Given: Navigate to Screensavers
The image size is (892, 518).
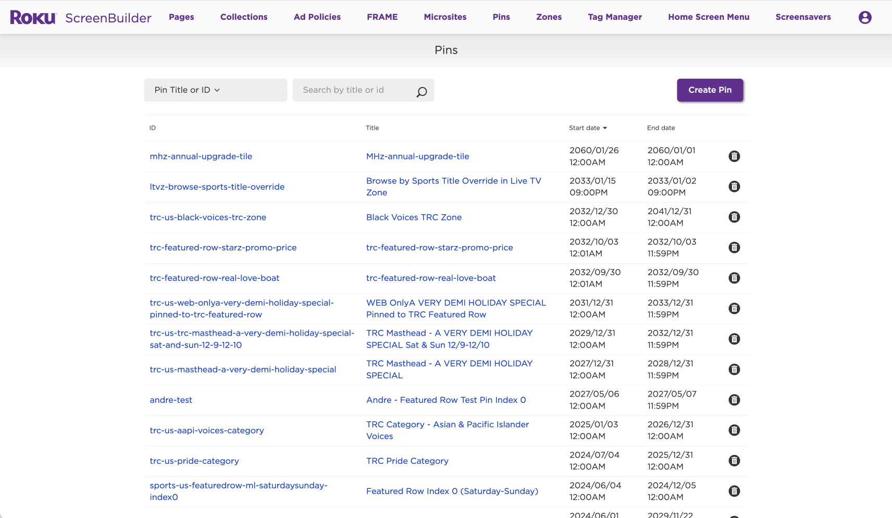Looking at the screenshot, I should [x=803, y=17].
